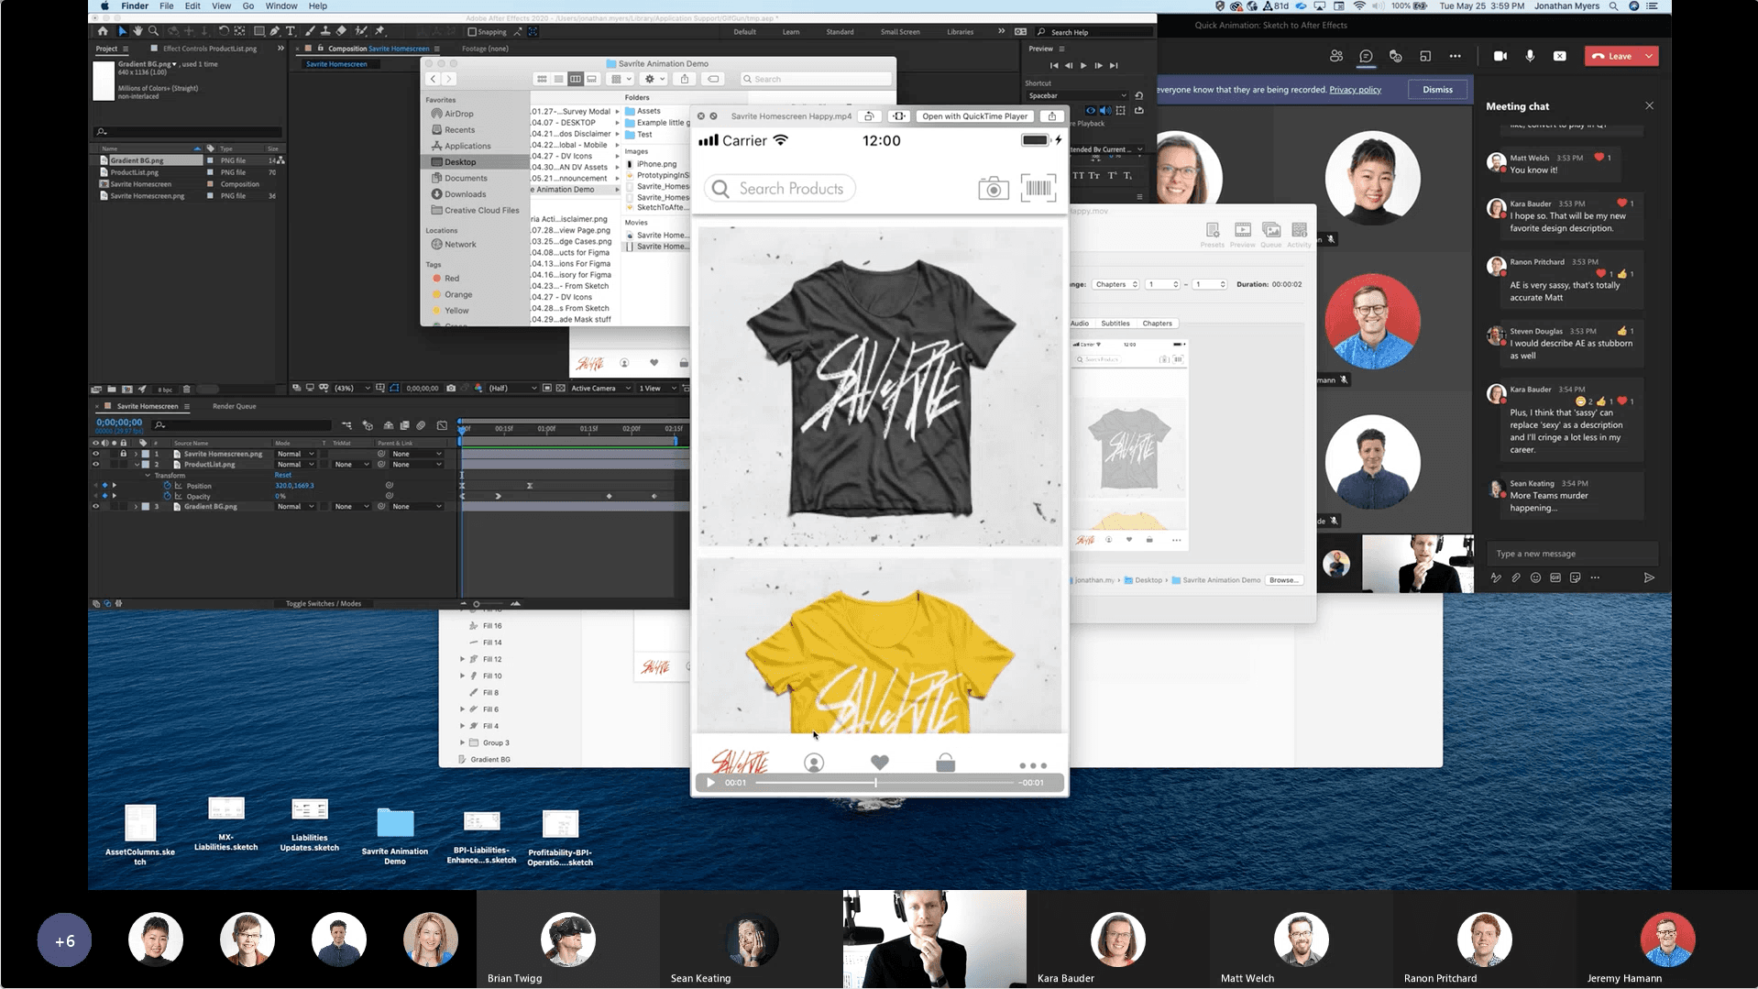Select the Puppet Pin tool

pos(379,31)
